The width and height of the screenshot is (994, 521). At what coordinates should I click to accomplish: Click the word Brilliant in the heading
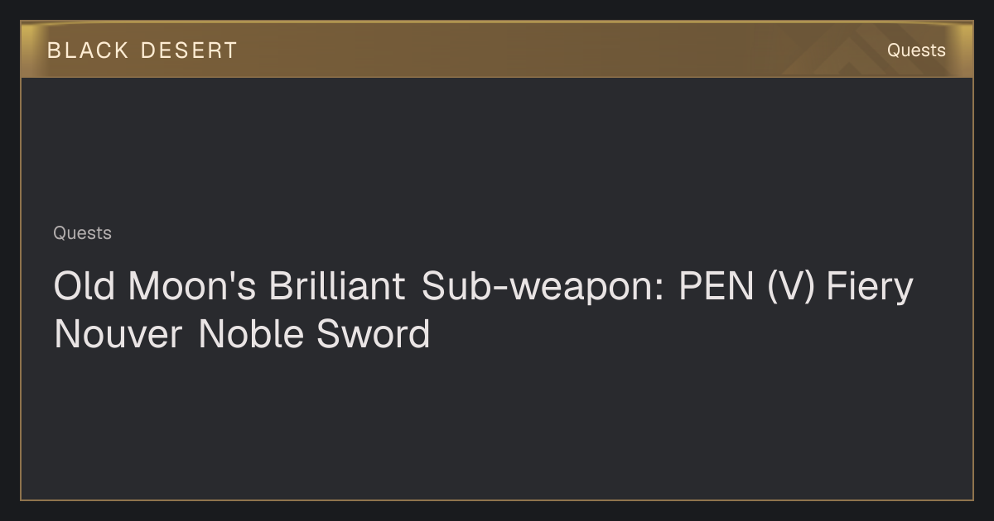pyautogui.click(x=336, y=286)
